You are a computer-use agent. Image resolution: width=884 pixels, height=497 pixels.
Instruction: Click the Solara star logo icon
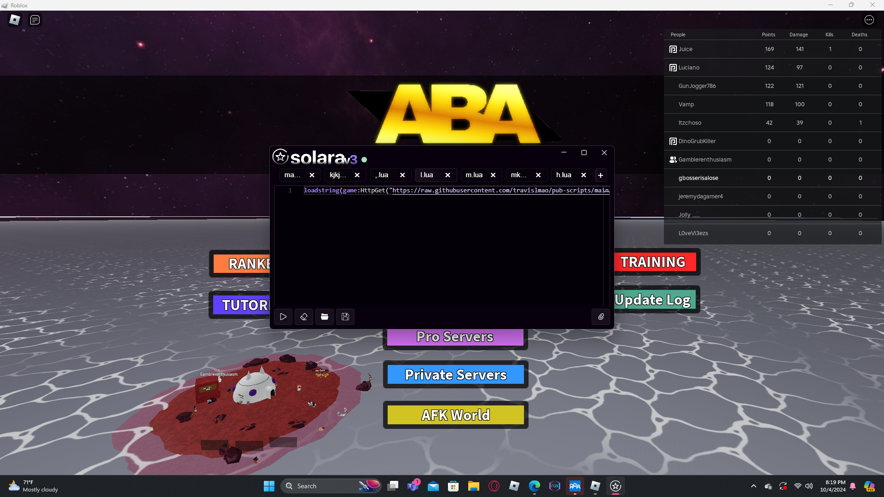(280, 157)
